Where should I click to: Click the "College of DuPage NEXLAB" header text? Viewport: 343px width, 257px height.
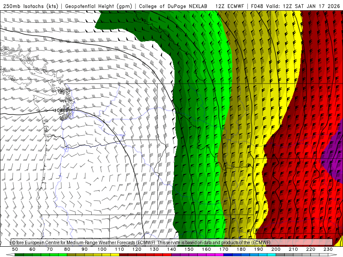coord(173,6)
